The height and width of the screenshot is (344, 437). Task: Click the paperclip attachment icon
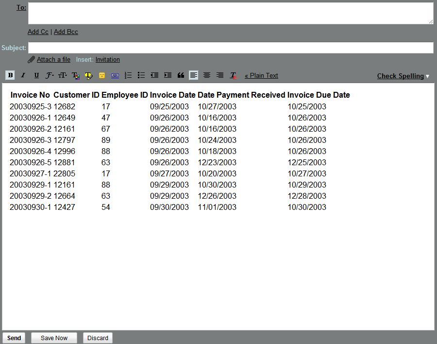click(x=31, y=59)
